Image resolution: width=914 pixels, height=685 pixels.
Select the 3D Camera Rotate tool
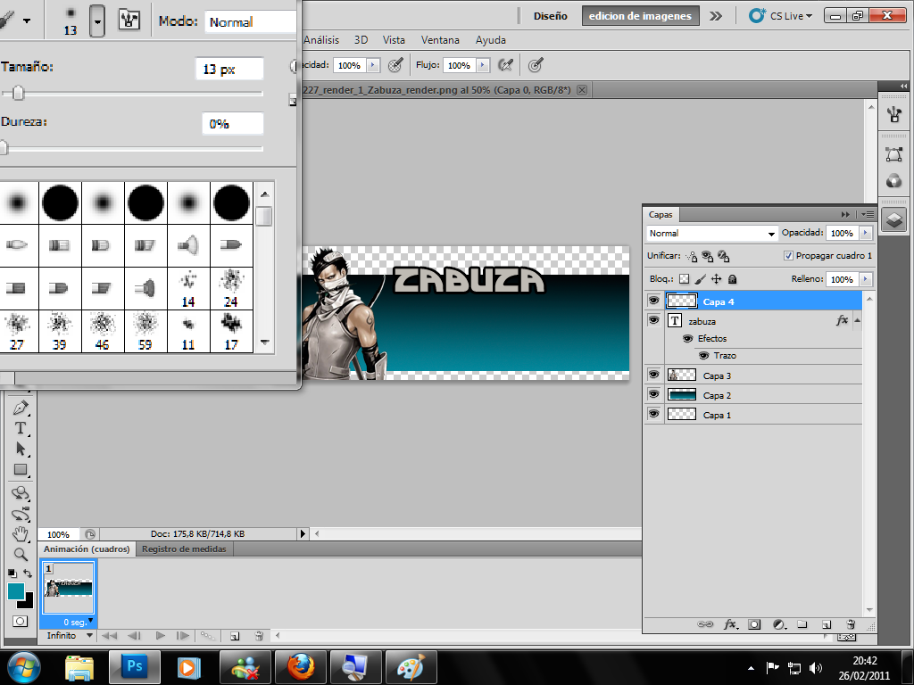click(x=21, y=515)
